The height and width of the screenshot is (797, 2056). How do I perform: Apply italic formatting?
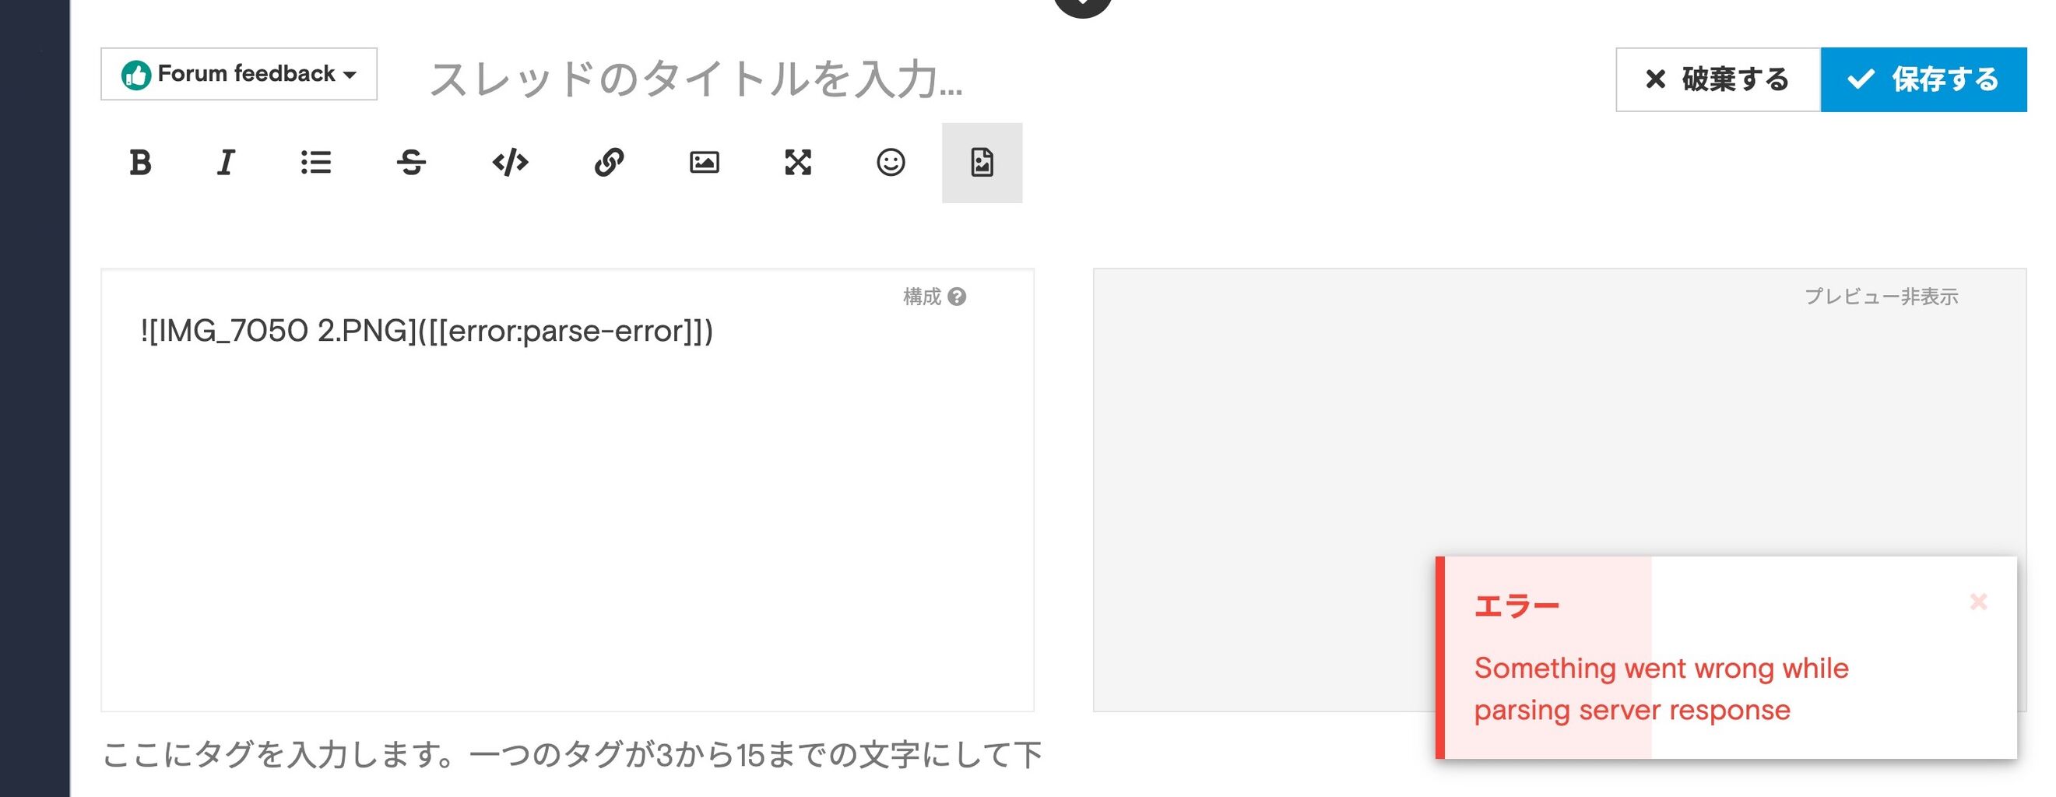(x=226, y=163)
